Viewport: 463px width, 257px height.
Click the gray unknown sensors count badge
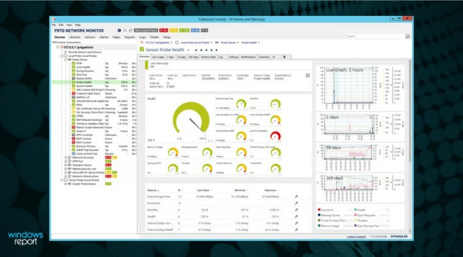(204, 30)
